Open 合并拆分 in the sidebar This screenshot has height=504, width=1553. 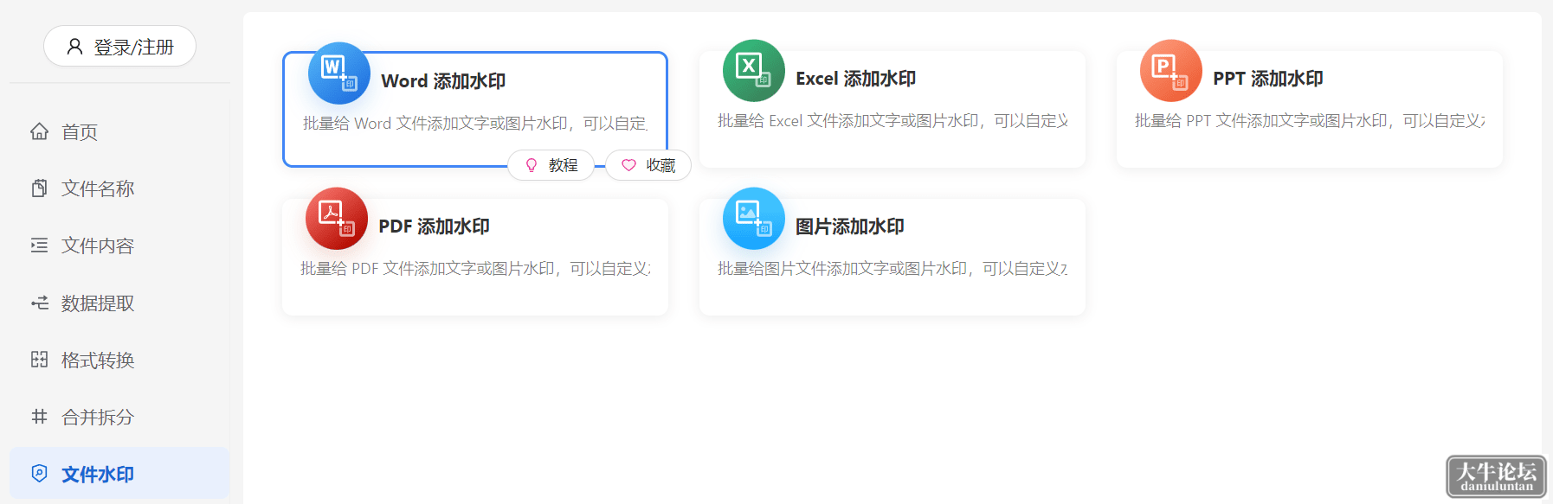119,417
